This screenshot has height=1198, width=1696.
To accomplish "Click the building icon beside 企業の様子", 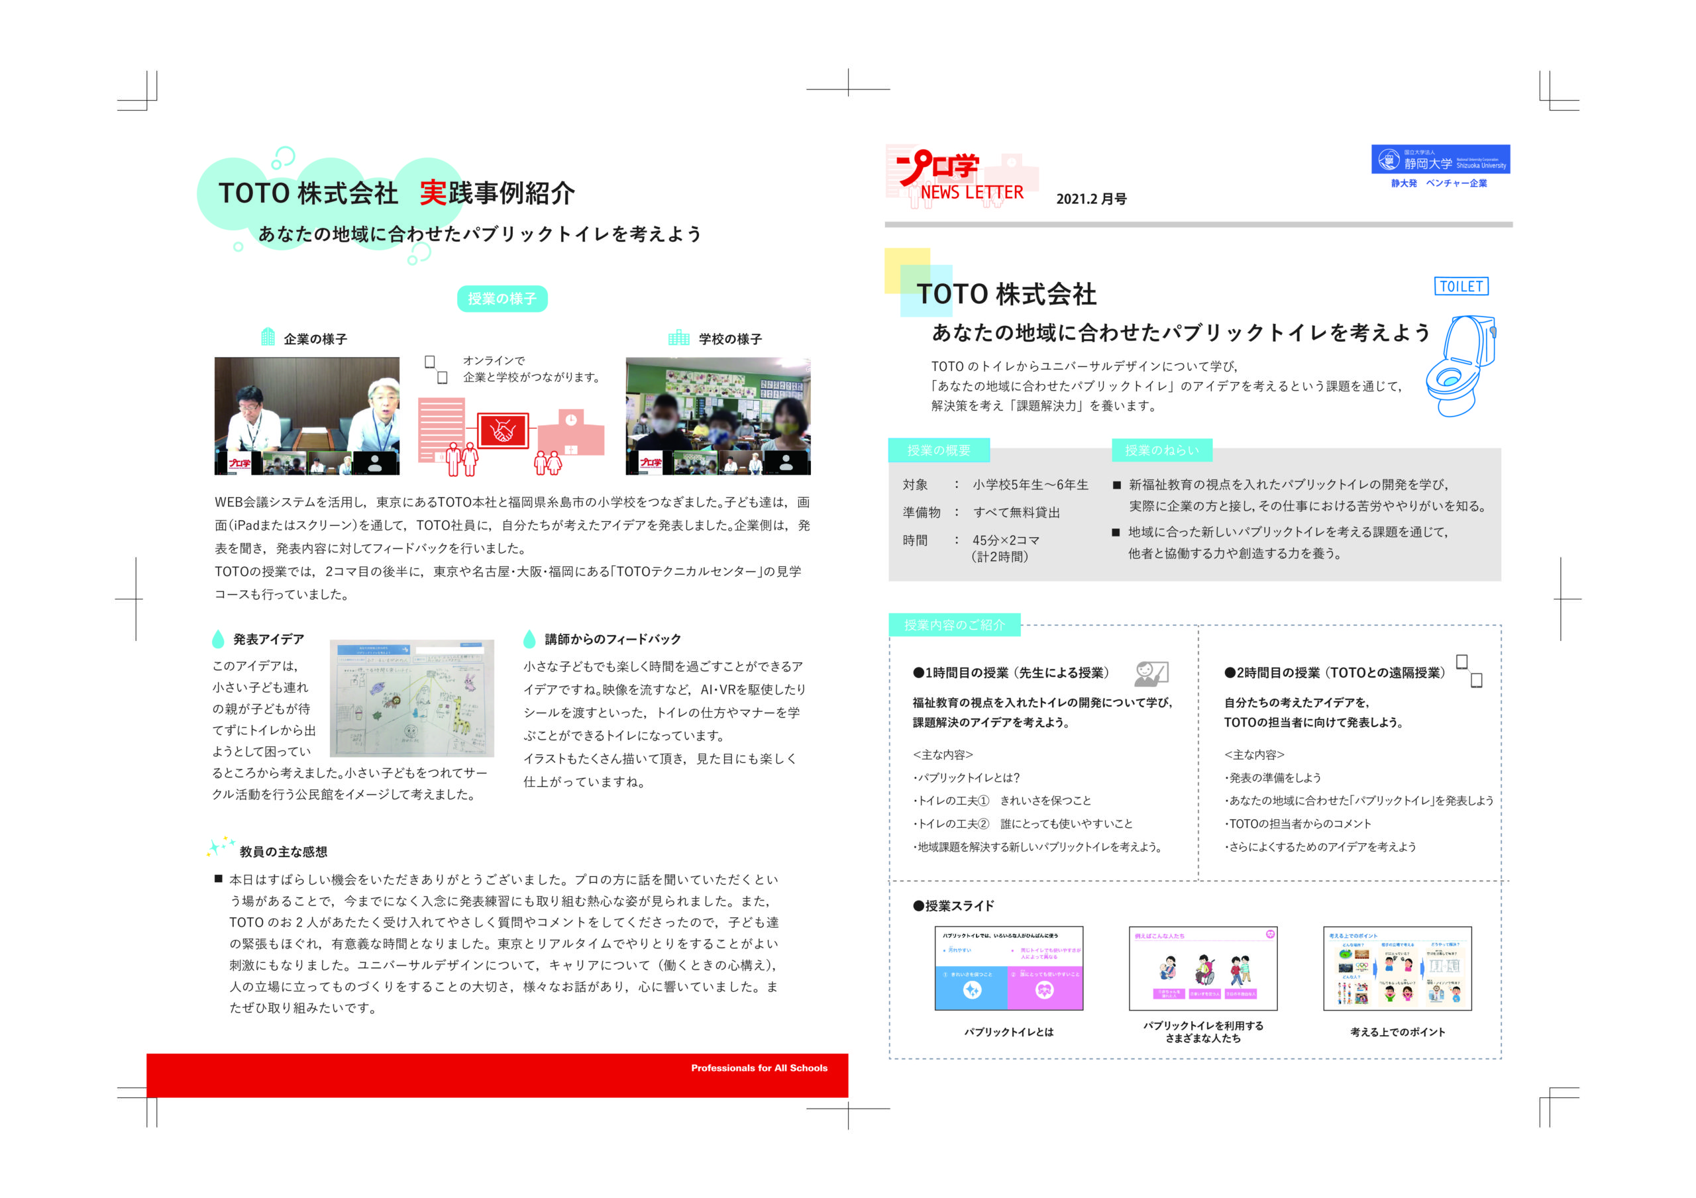I will click(x=268, y=337).
